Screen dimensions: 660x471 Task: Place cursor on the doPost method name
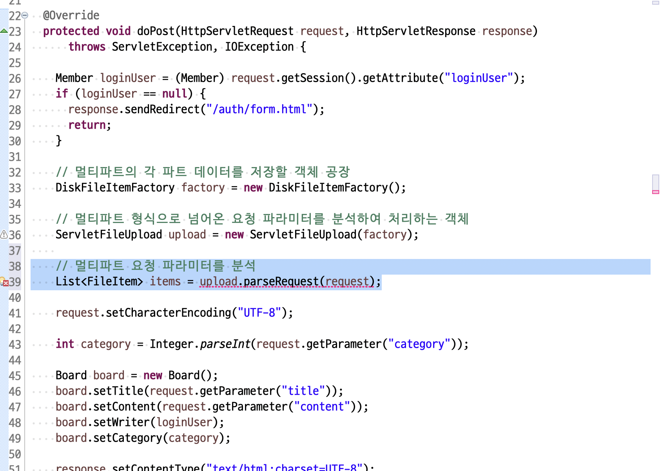click(156, 31)
